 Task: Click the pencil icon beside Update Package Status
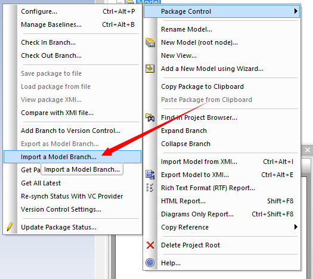tap(10, 227)
